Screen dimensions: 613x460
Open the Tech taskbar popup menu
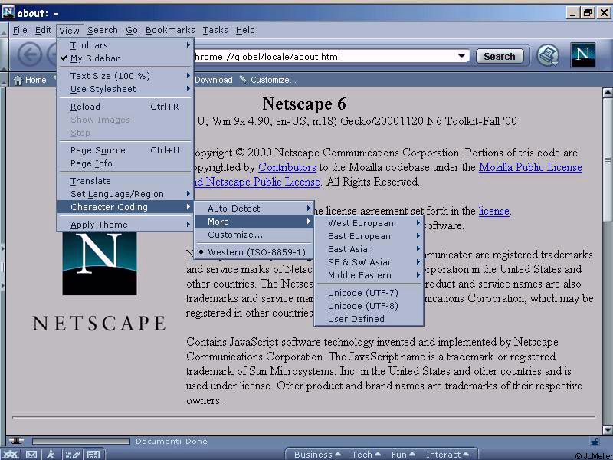(x=366, y=455)
